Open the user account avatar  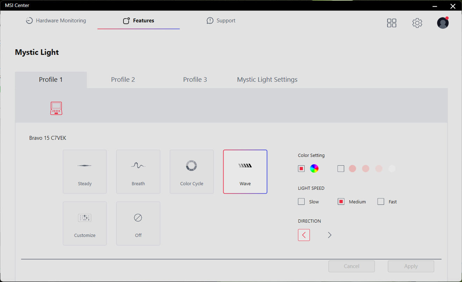point(443,23)
